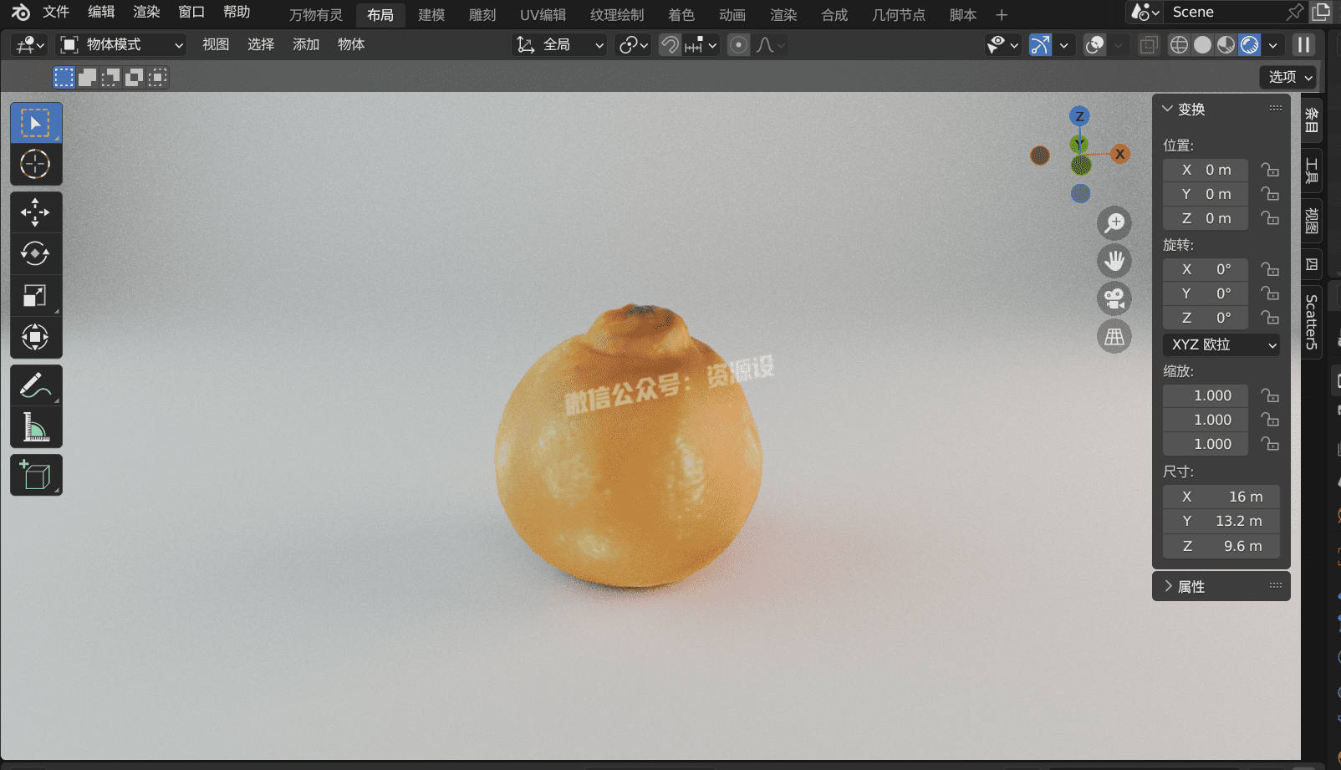This screenshot has width=1341, height=770.
Task: Select the Rotate tool
Action: (x=35, y=253)
